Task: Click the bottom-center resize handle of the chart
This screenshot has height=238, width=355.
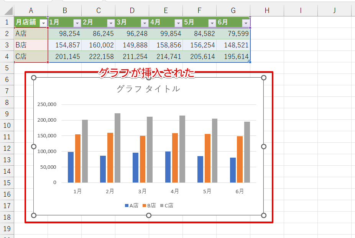Action: pyautogui.click(x=149, y=215)
